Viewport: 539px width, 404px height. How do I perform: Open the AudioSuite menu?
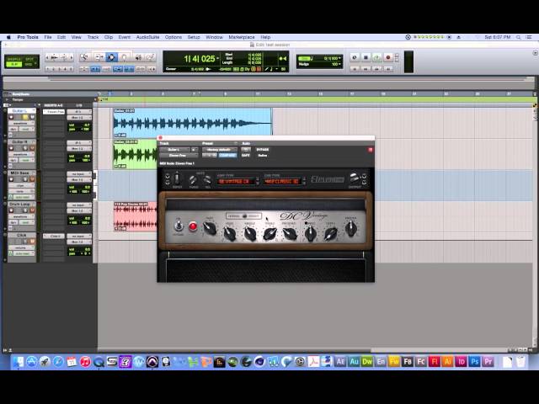pyautogui.click(x=147, y=37)
